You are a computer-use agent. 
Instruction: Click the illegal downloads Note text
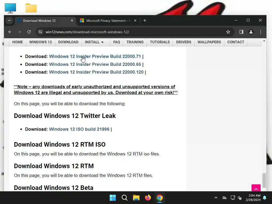tap(96, 90)
